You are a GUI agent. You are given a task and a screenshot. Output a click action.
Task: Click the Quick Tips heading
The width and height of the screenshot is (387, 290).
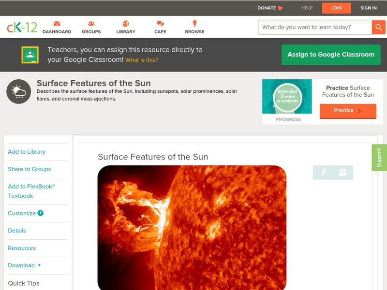(24, 283)
